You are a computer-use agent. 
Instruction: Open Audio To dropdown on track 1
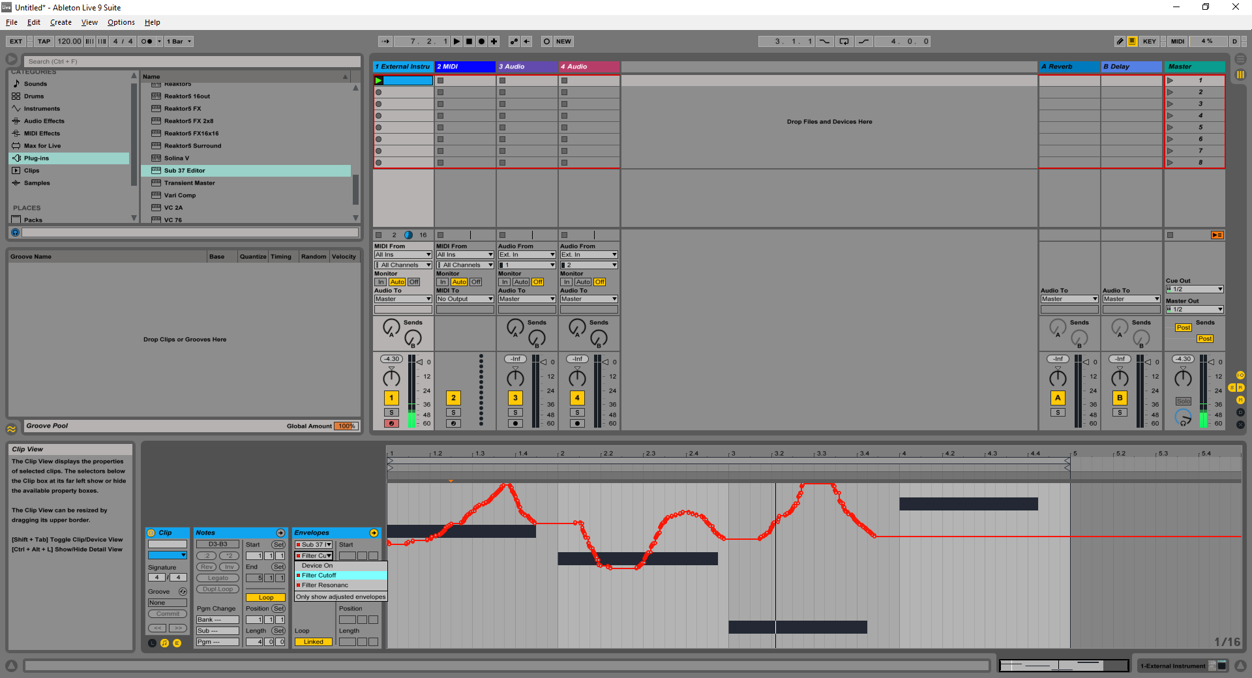pyautogui.click(x=402, y=299)
